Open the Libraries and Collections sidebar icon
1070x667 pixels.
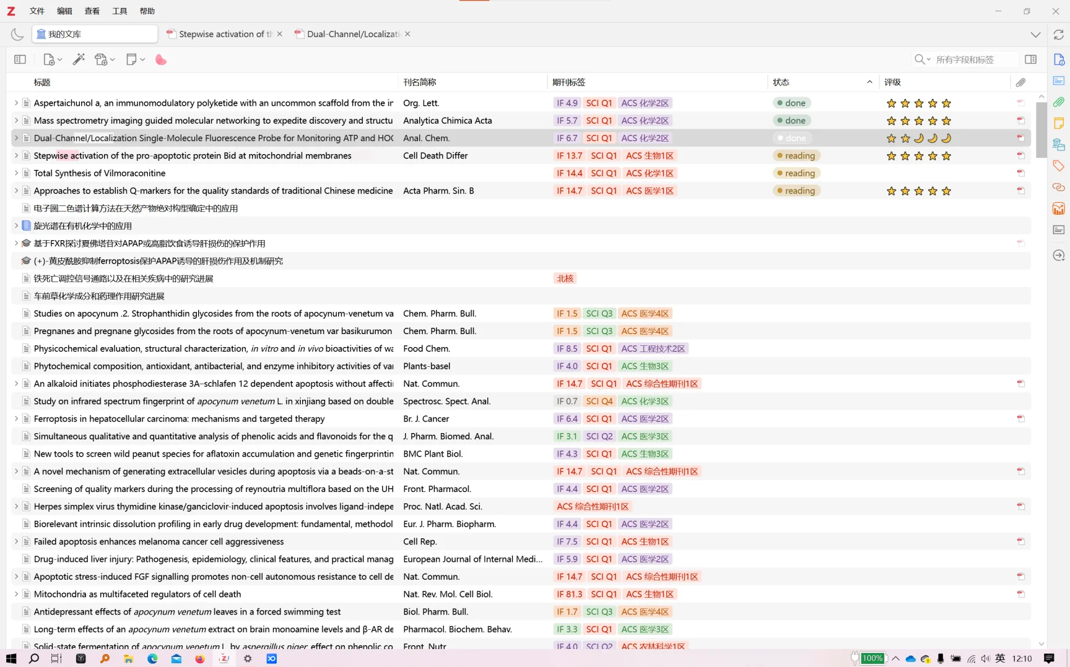(1059, 145)
